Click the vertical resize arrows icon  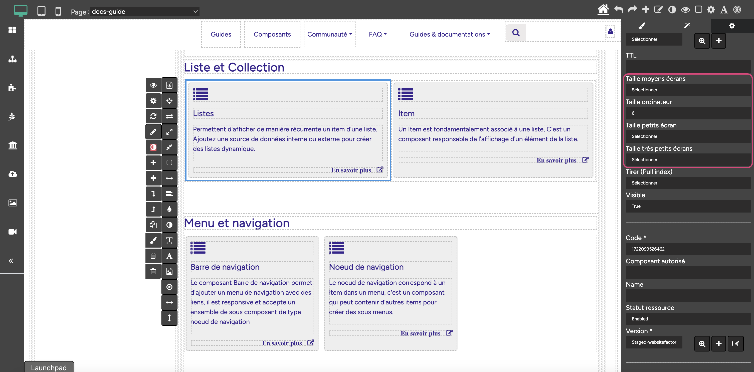click(169, 318)
